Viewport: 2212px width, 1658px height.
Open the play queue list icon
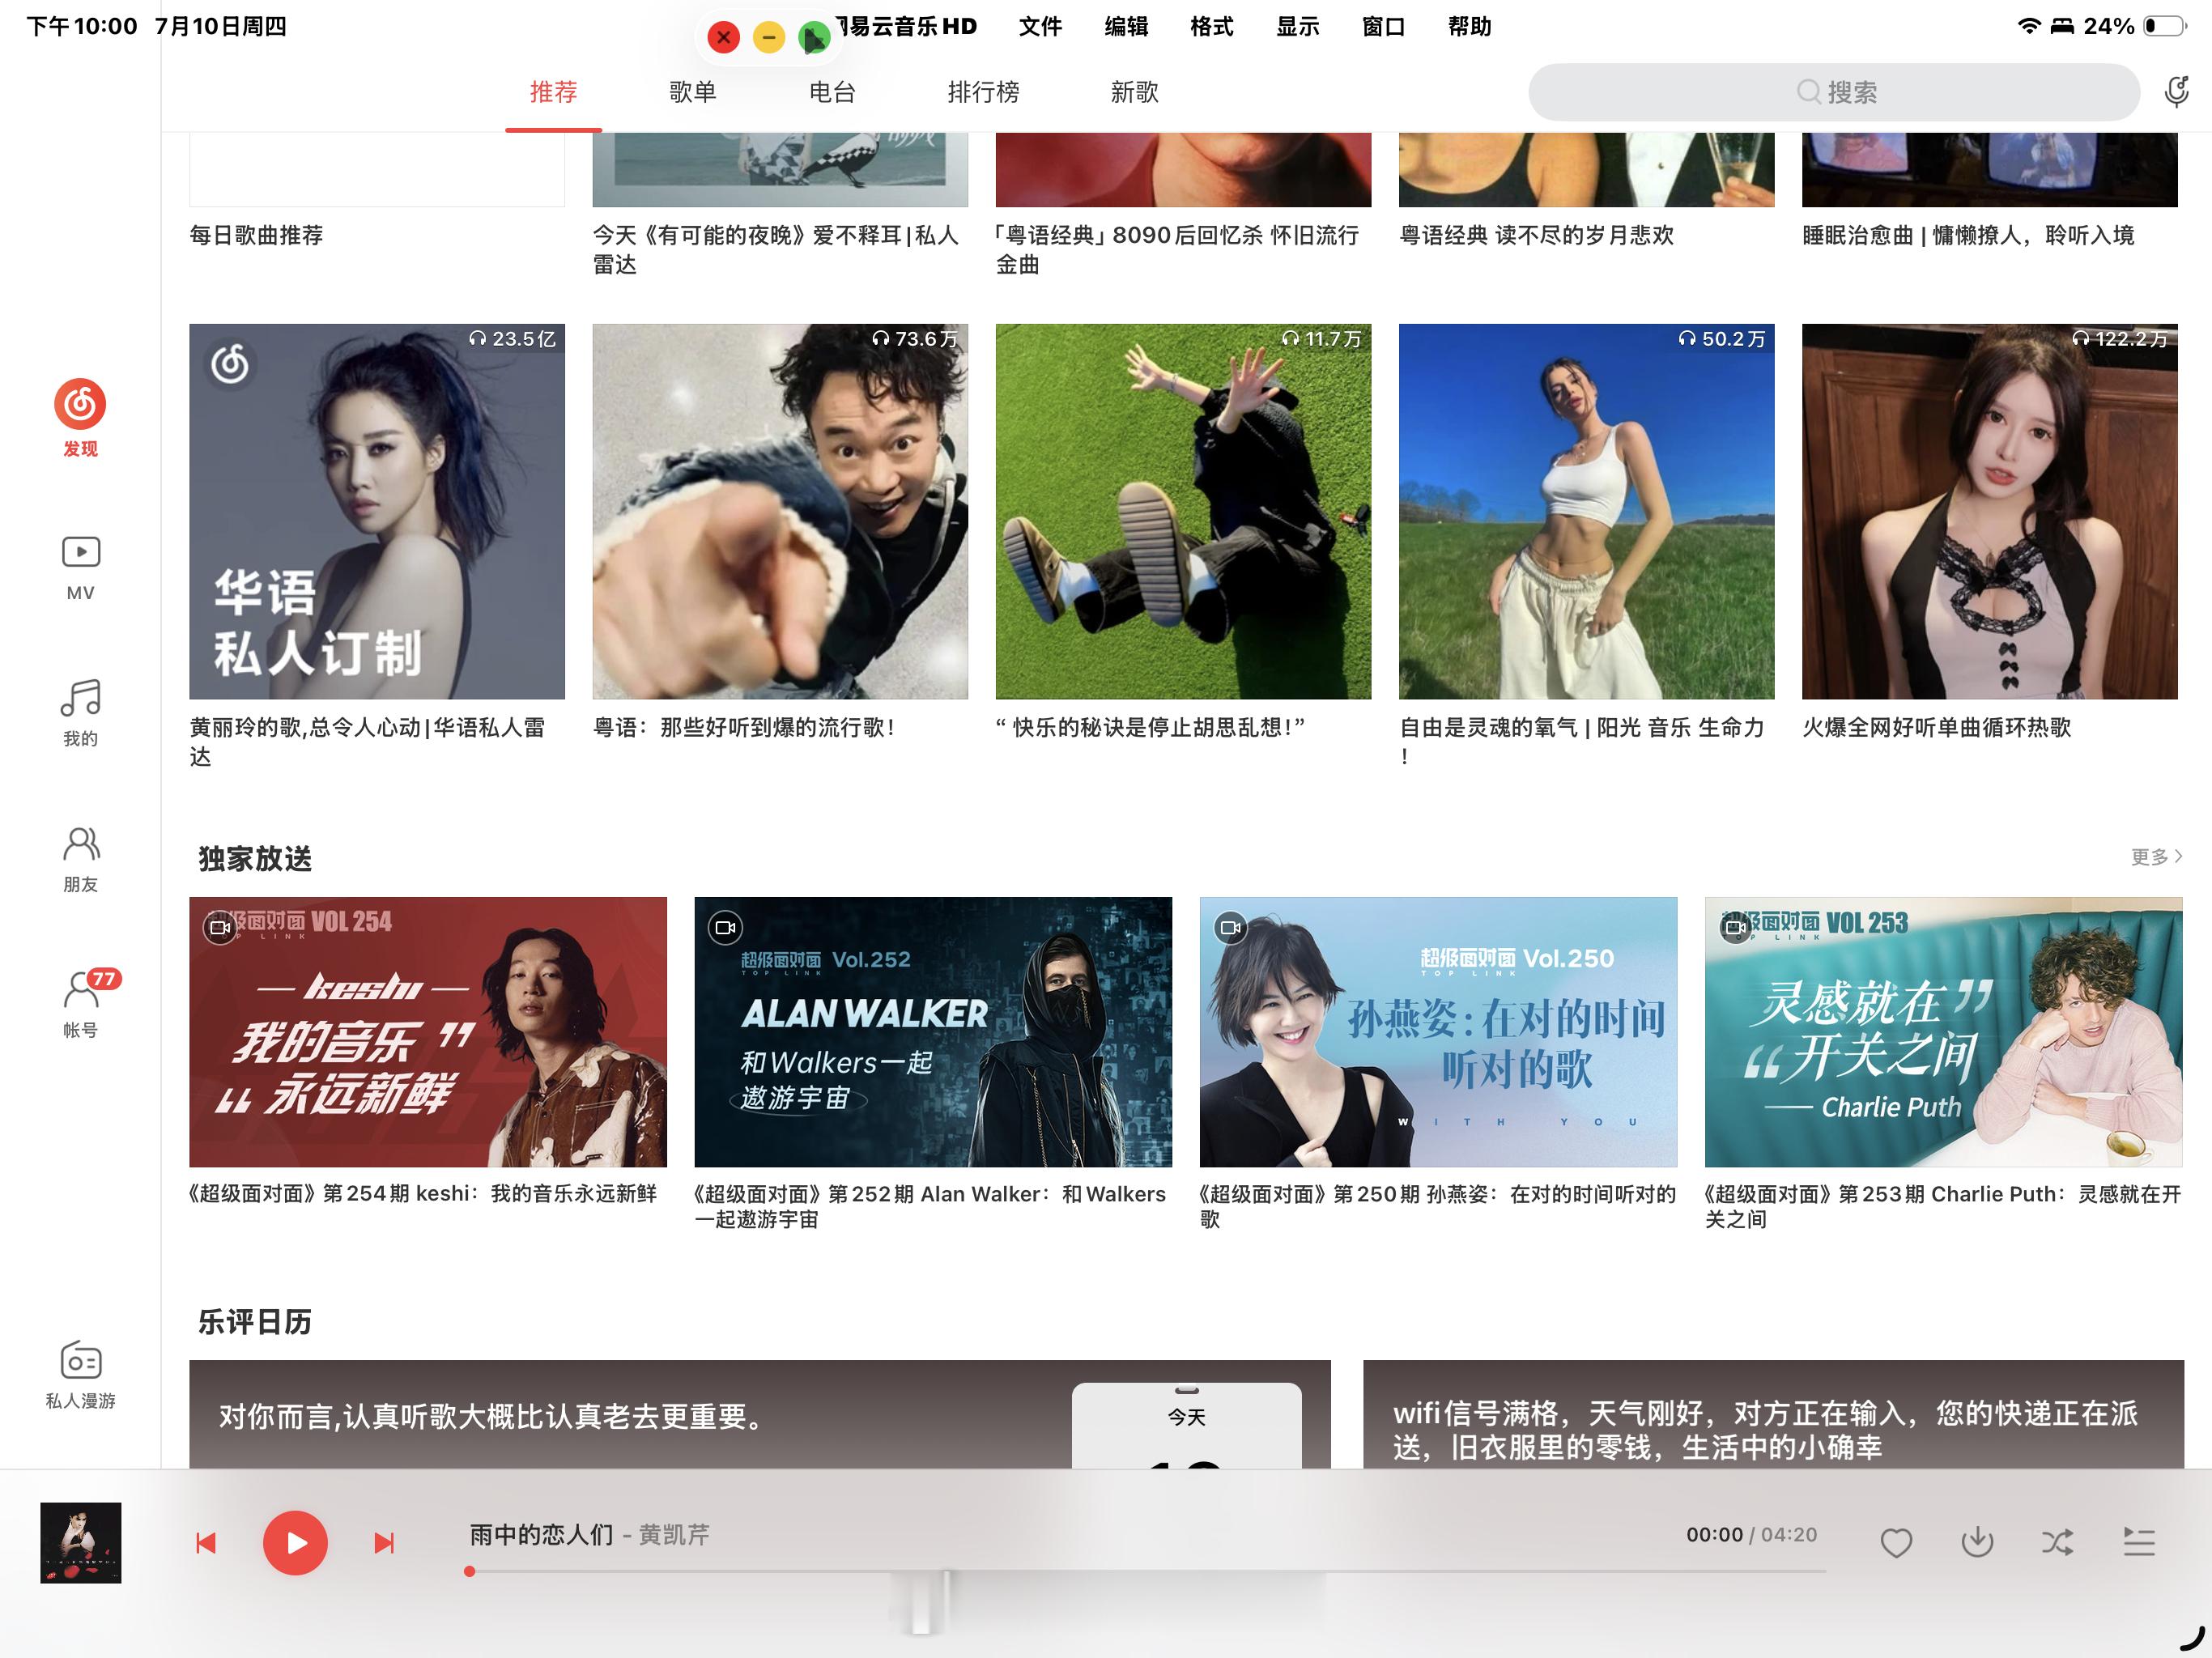click(2139, 1543)
